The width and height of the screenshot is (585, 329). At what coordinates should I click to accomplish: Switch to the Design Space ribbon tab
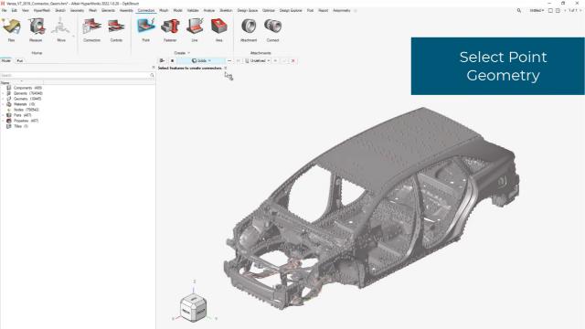tap(248, 10)
